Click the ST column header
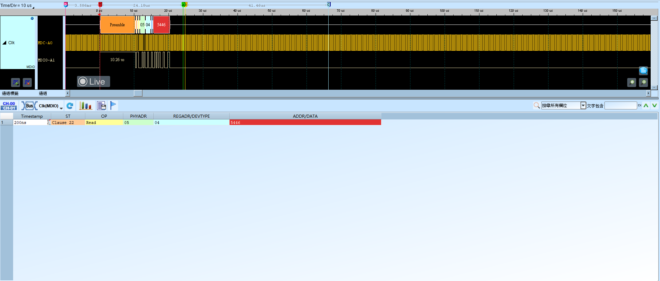The height and width of the screenshot is (281, 660). point(68,116)
